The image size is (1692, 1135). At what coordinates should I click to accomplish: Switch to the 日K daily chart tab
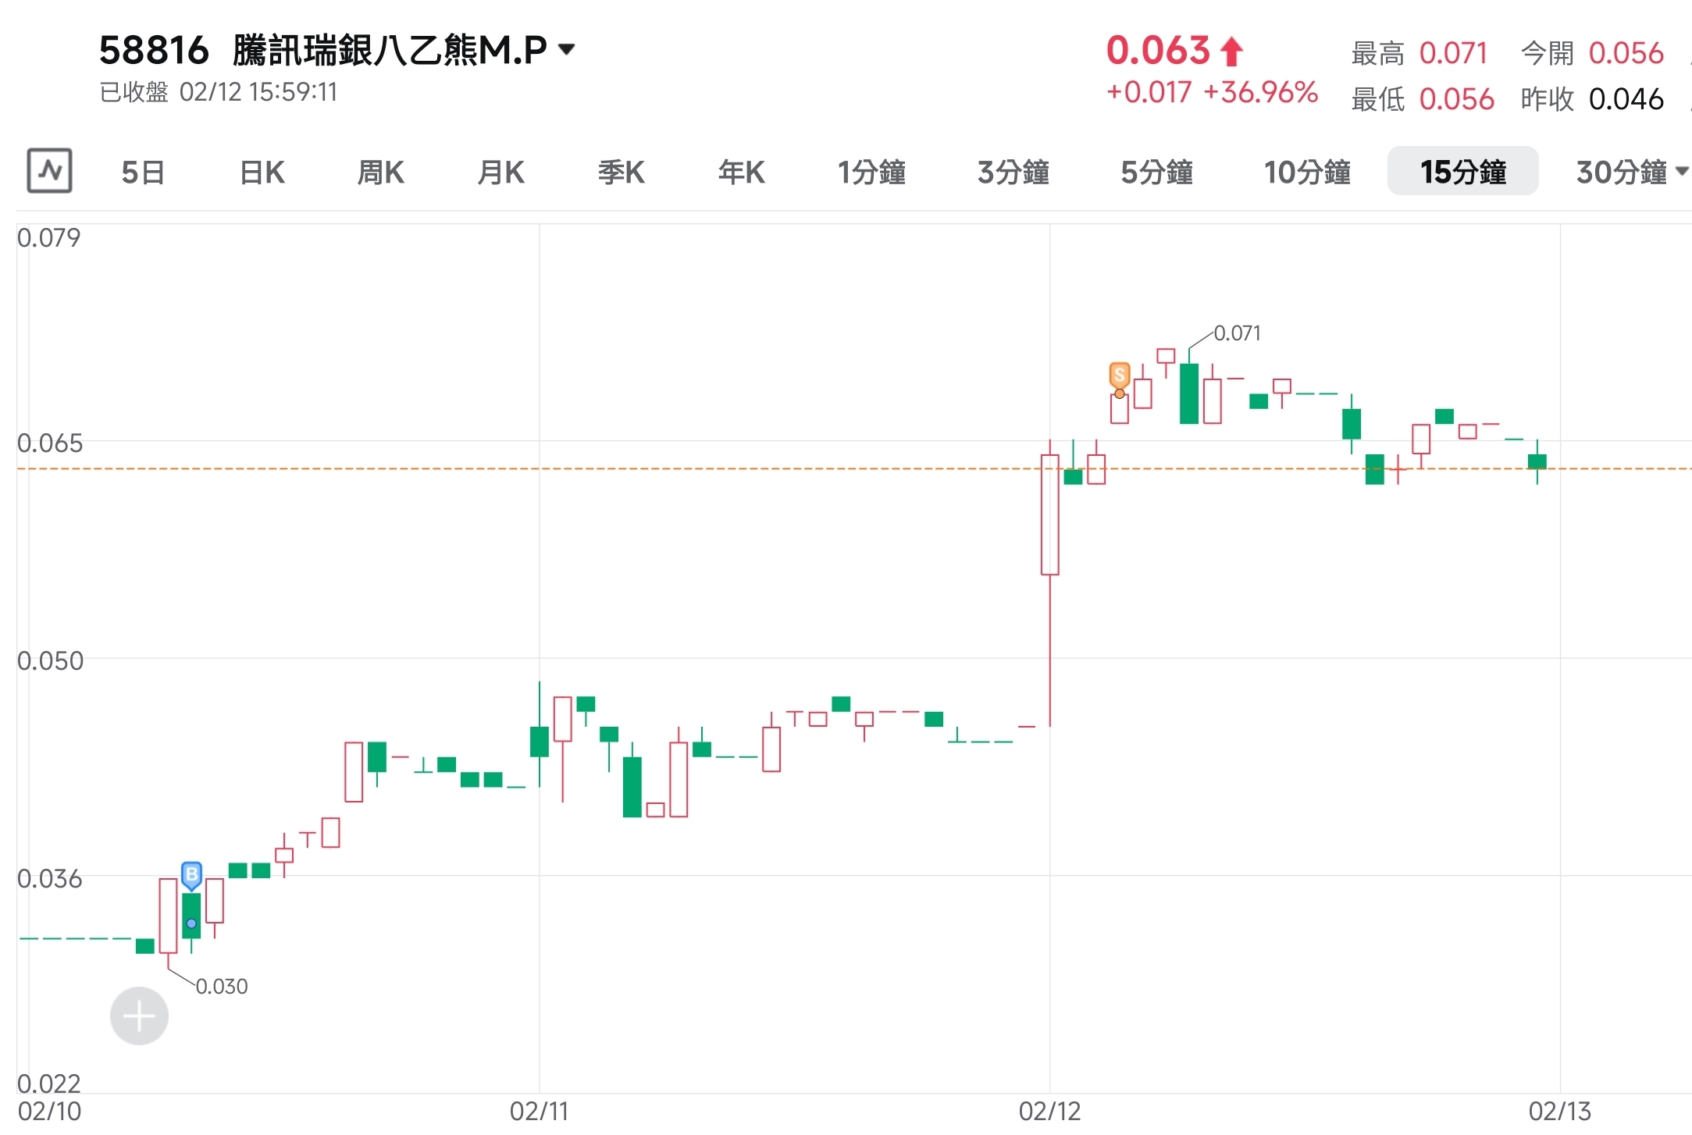(261, 172)
